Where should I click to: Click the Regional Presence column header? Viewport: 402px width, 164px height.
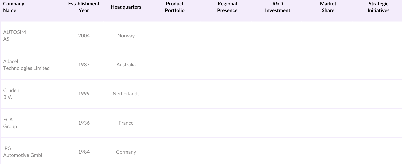pyautogui.click(x=227, y=7)
